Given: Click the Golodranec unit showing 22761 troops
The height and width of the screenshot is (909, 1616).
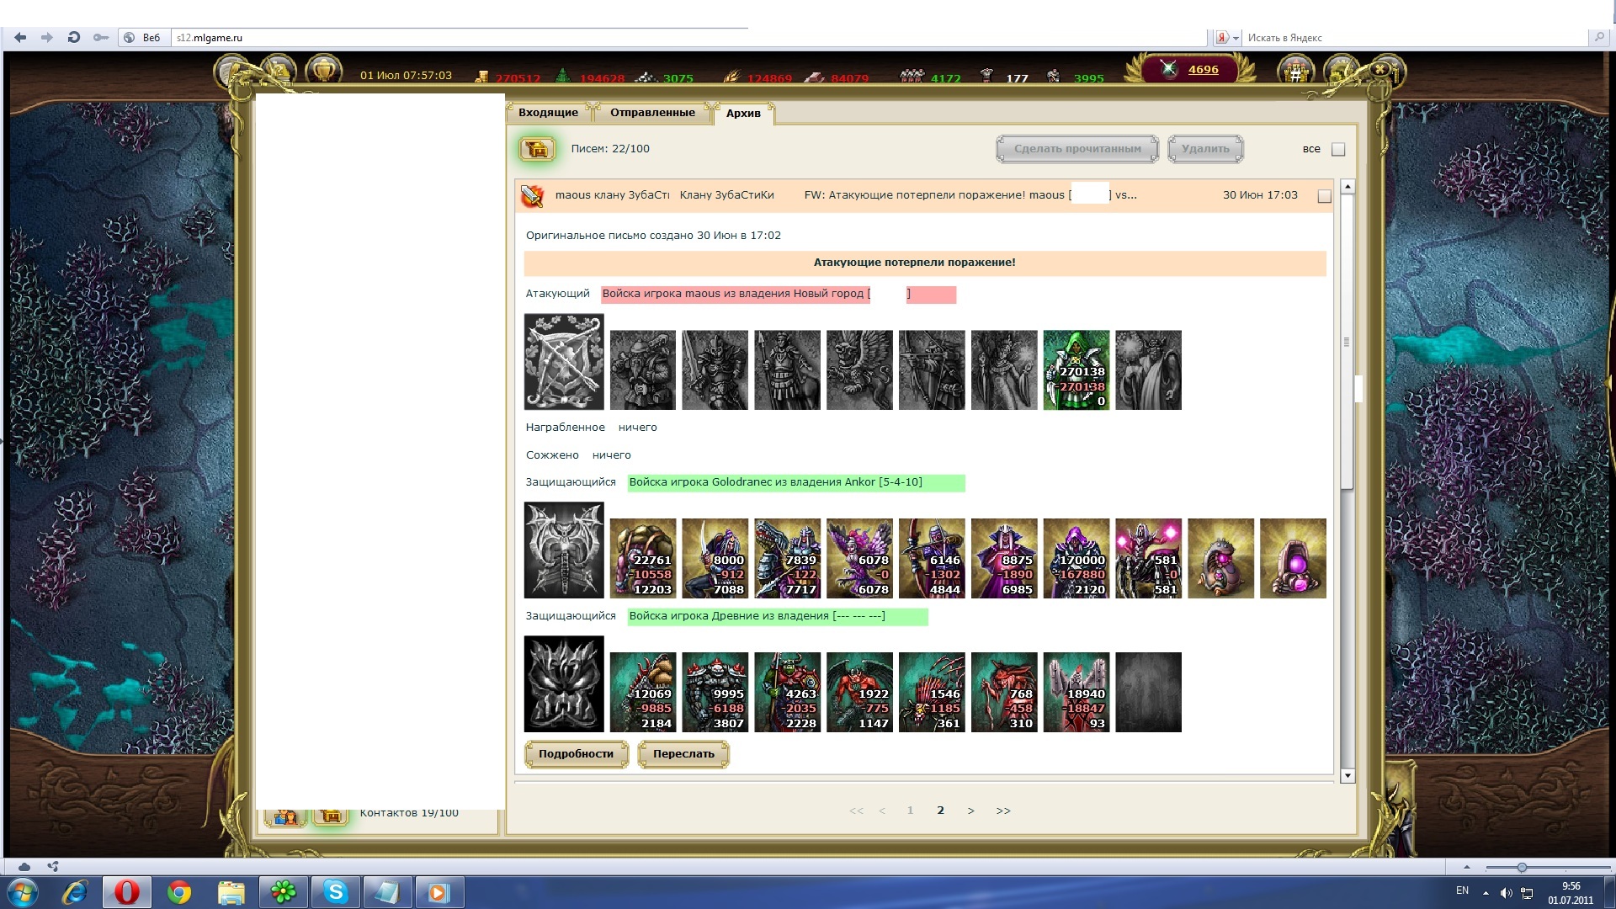Looking at the screenshot, I should tap(643, 559).
